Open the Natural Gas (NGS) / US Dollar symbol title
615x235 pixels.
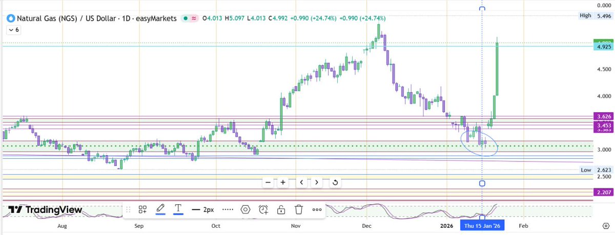pyautogui.click(x=96, y=18)
